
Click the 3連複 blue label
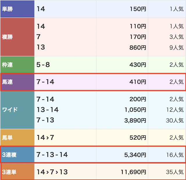17,155
